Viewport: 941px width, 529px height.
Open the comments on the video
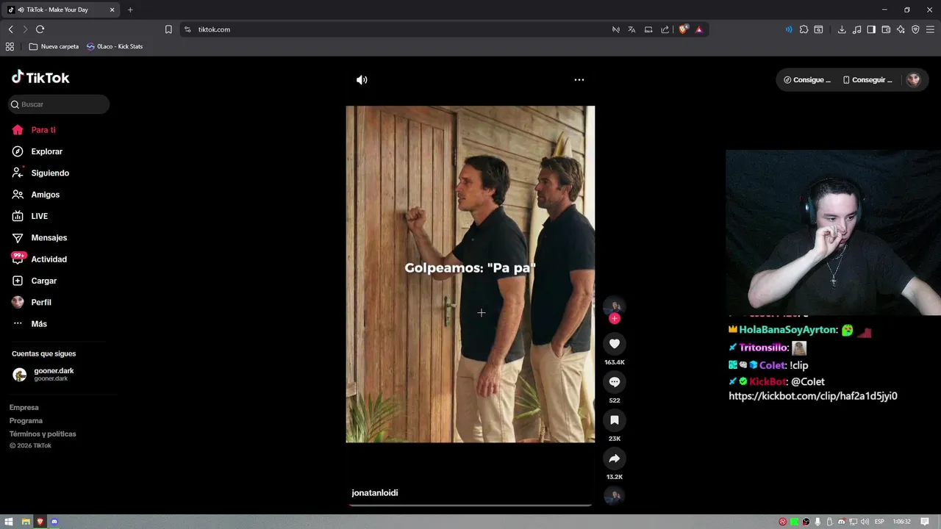(615, 381)
